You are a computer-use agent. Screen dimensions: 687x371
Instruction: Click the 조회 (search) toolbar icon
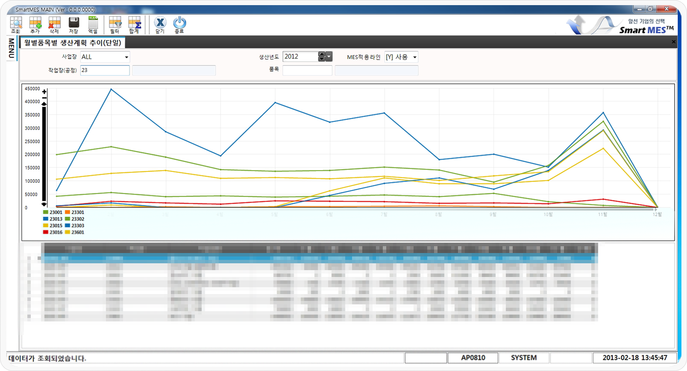pos(16,24)
